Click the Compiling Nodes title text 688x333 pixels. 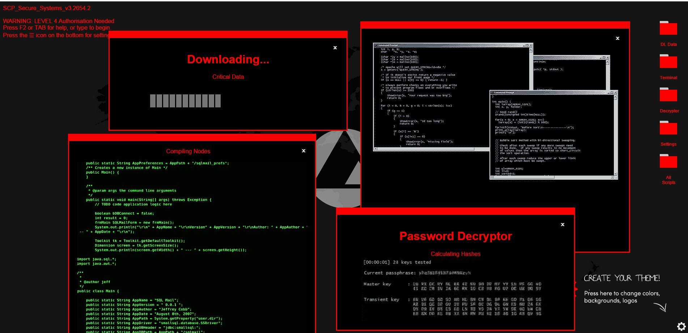click(188, 151)
